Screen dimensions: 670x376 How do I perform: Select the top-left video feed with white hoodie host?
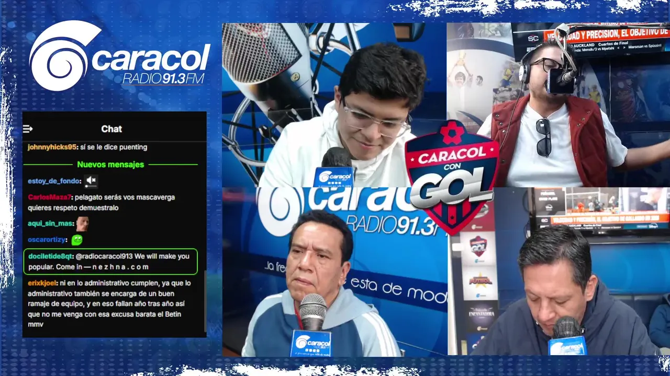tap(334, 105)
